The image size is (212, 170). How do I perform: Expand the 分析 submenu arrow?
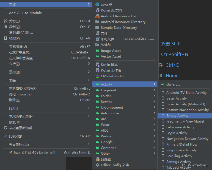[89, 64]
